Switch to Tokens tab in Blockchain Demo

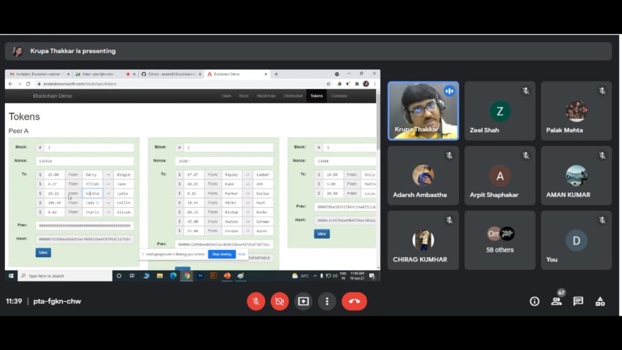coord(316,96)
